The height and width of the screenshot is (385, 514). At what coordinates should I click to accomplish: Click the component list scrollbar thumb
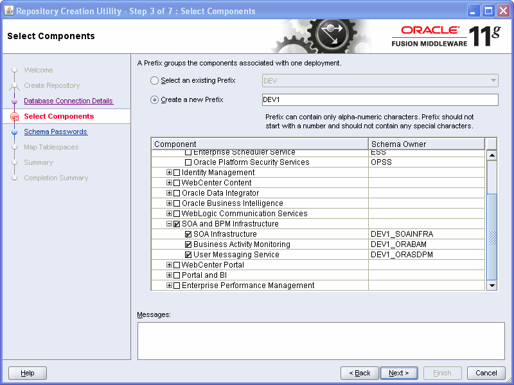pyautogui.click(x=492, y=237)
